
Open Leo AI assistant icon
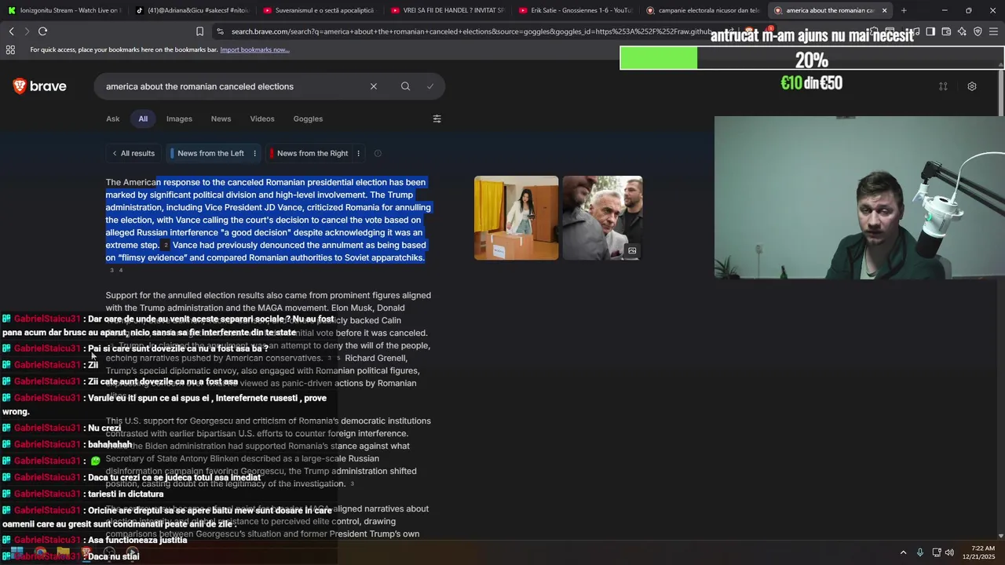(x=962, y=31)
